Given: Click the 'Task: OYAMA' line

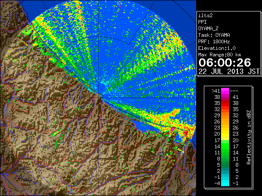Looking at the screenshot, I should coord(214,35).
